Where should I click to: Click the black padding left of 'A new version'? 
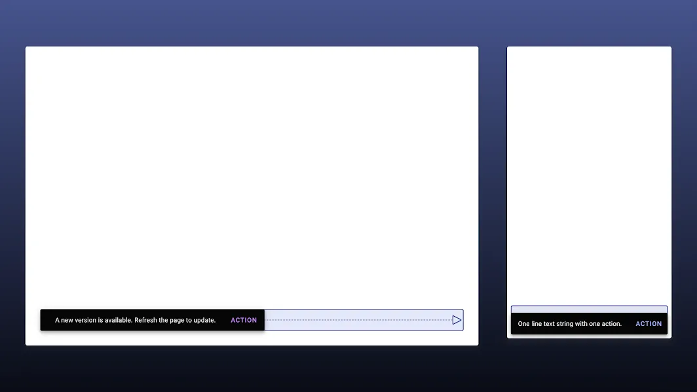click(47, 320)
